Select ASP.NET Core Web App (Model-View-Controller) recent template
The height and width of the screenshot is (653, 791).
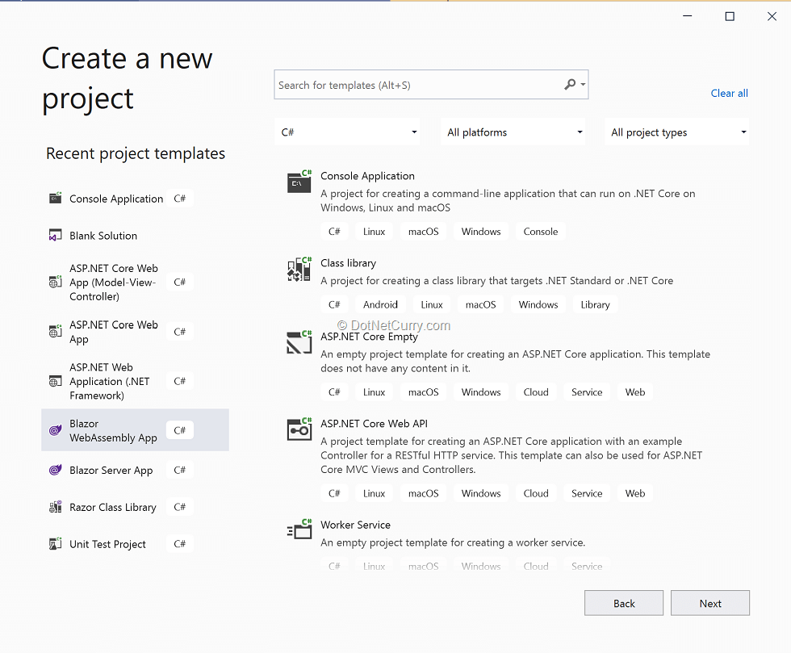point(136,282)
